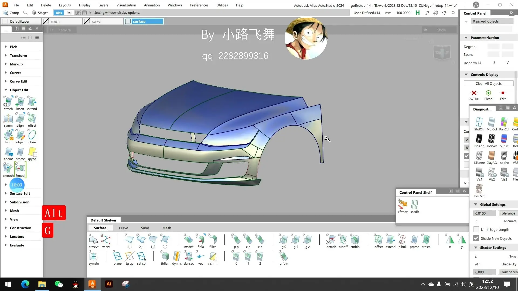Collapse the Parameterization section

tap(466, 38)
